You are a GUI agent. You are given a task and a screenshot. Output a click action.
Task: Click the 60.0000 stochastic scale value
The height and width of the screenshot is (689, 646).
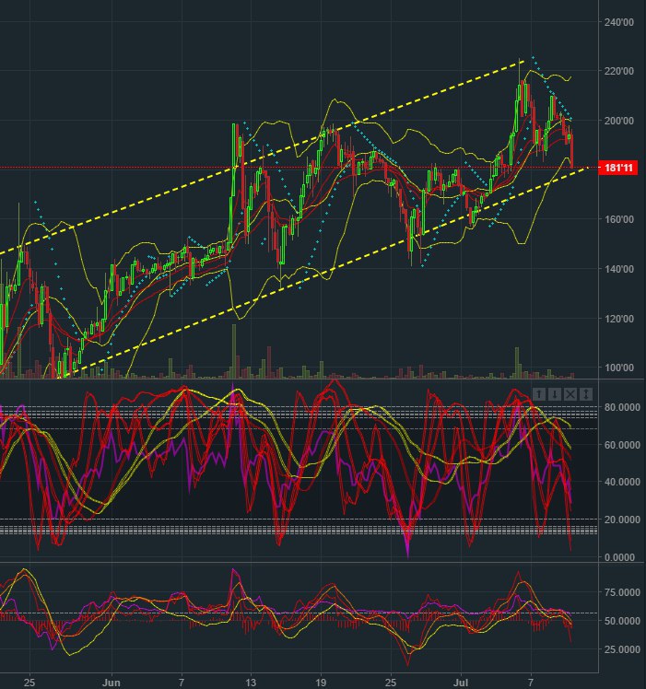click(622, 445)
